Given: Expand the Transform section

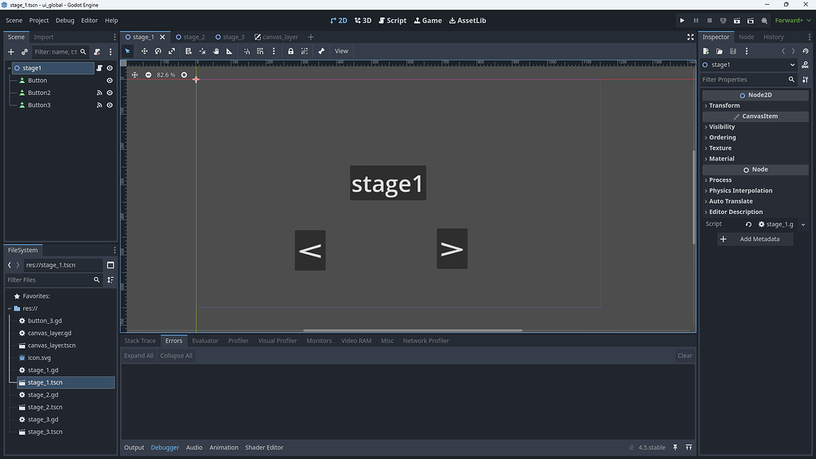Looking at the screenshot, I should coord(755,105).
